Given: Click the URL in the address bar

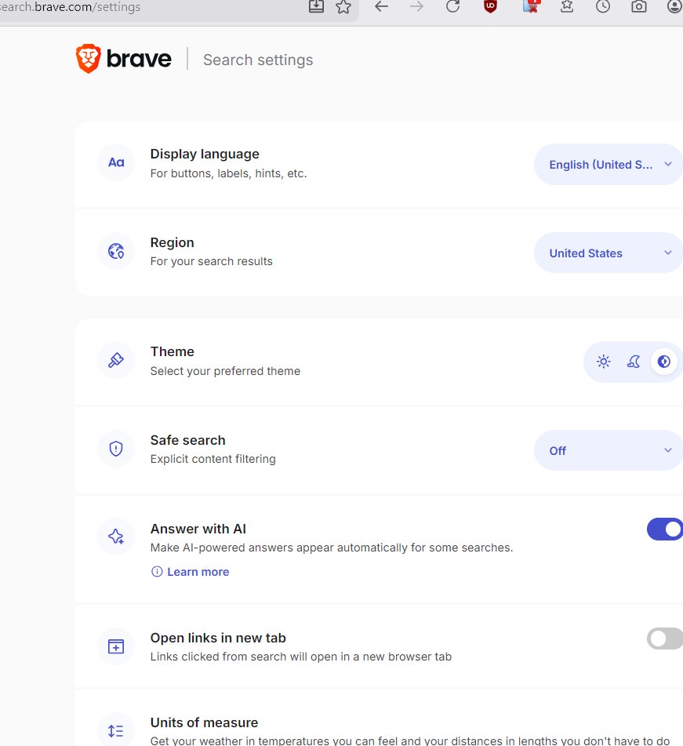Looking at the screenshot, I should [71, 7].
